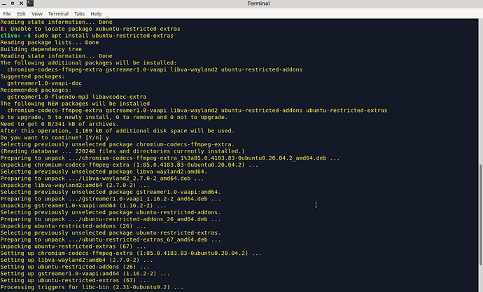Open the File menu

click(x=7, y=13)
